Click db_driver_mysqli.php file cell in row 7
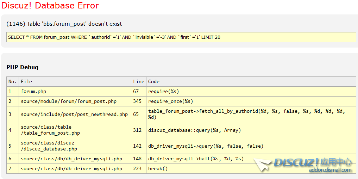358x179 pixels. coord(75,169)
